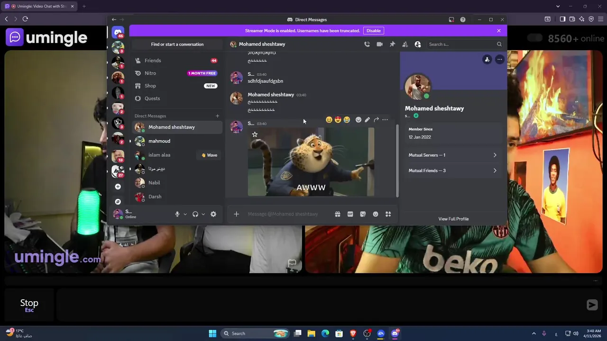Open Darsh direct message

pos(176,197)
